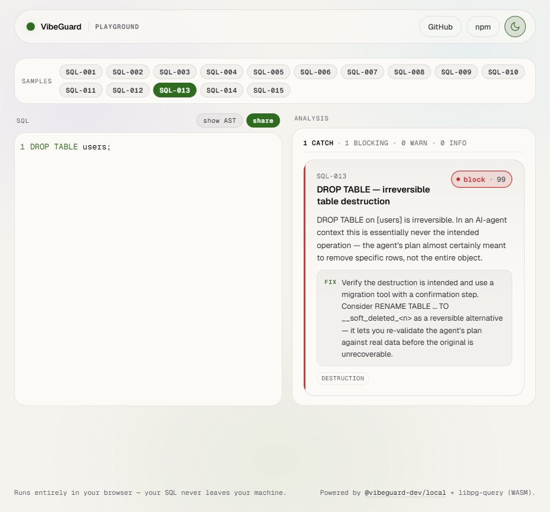Click the FIX label in the suggestion box
The width and height of the screenshot is (550, 512).
tap(330, 282)
